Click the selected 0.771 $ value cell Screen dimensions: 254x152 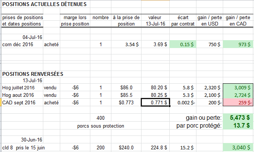(x=155, y=102)
